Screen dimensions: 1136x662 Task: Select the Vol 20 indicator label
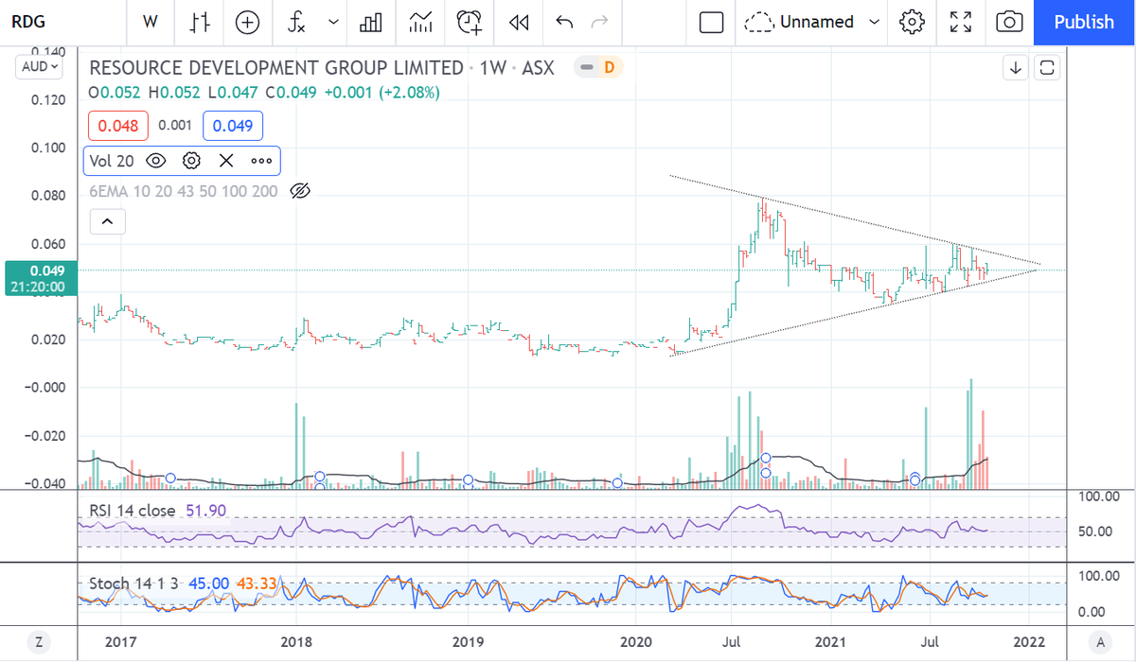point(112,161)
